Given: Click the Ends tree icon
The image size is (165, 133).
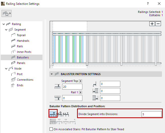Looking at the screenshot, I should click(x=13, y=85).
